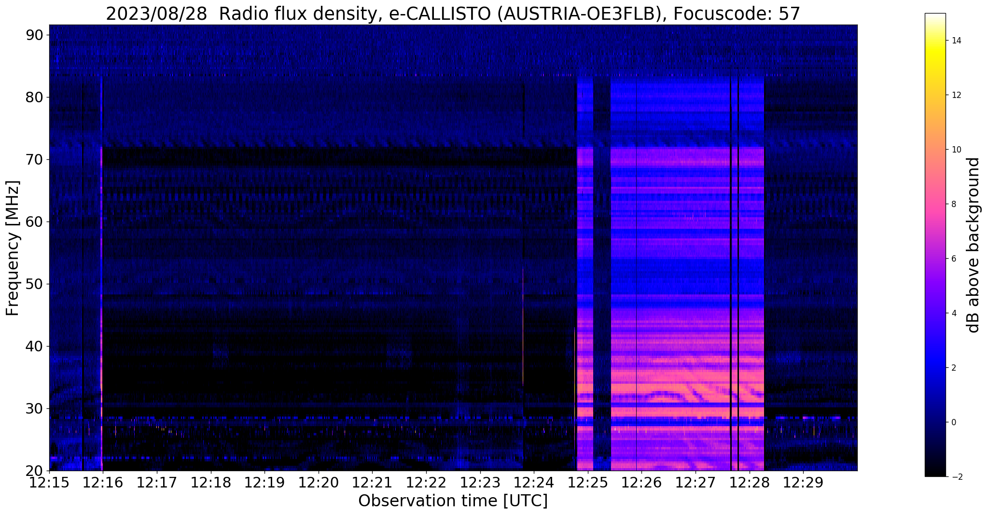Click the colorbar tick value 4

coord(953,313)
